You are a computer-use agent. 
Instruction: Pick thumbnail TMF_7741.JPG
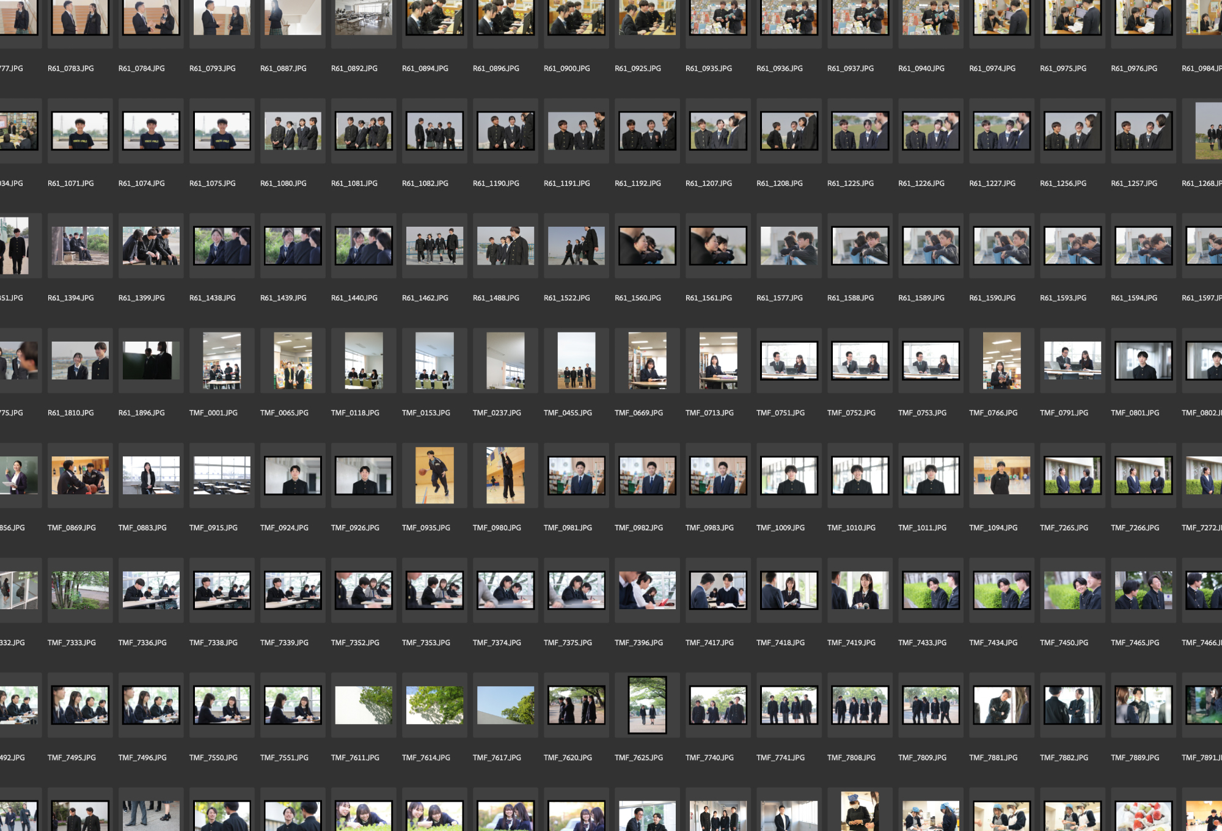(789, 705)
